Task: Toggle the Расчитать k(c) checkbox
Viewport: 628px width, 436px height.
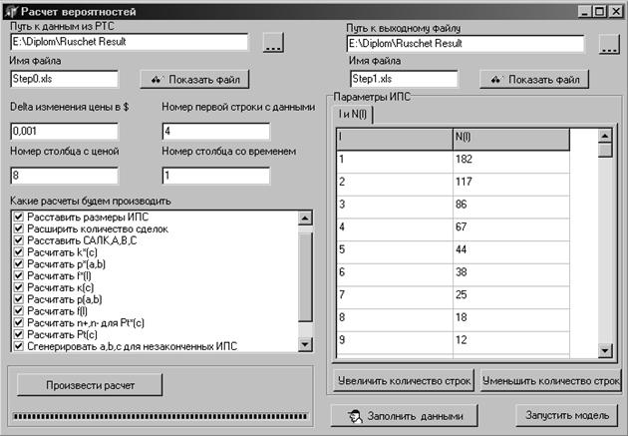Action: (18, 287)
